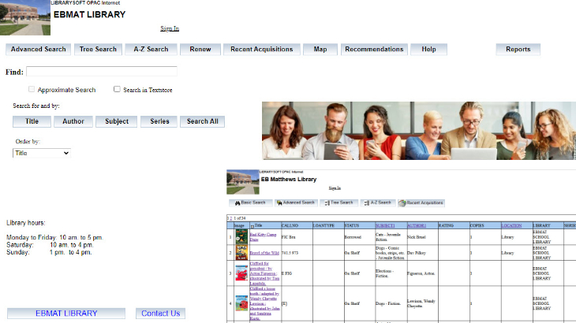Click into the Find text field
Image resolution: width=576 pixels, height=323 pixels.
click(x=101, y=72)
